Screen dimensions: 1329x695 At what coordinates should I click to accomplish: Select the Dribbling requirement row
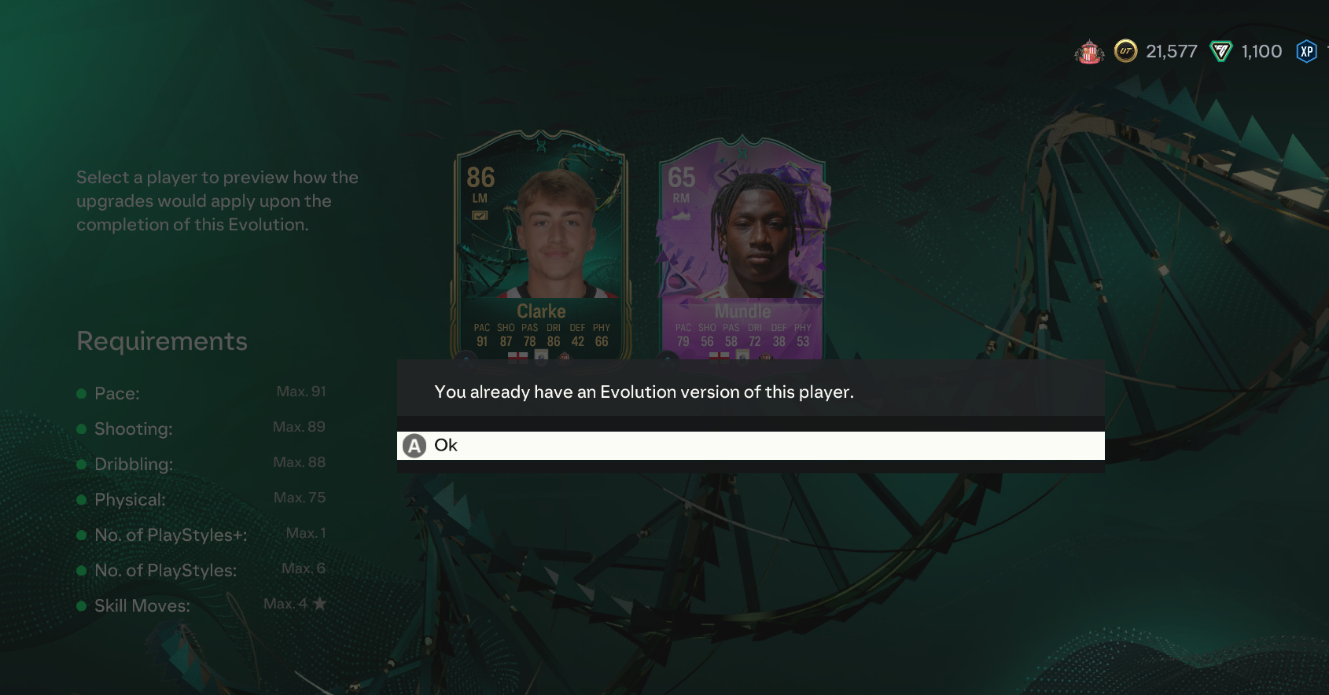tap(201, 464)
